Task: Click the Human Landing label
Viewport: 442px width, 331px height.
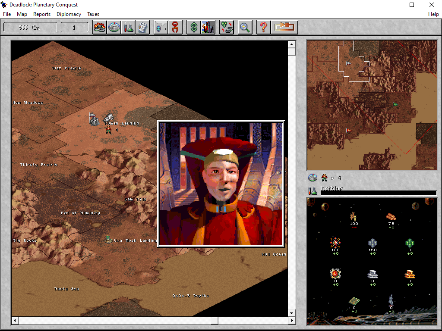Action: pos(122,123)
